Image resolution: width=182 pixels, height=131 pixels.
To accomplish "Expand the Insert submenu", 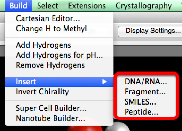I will point(26,82).
